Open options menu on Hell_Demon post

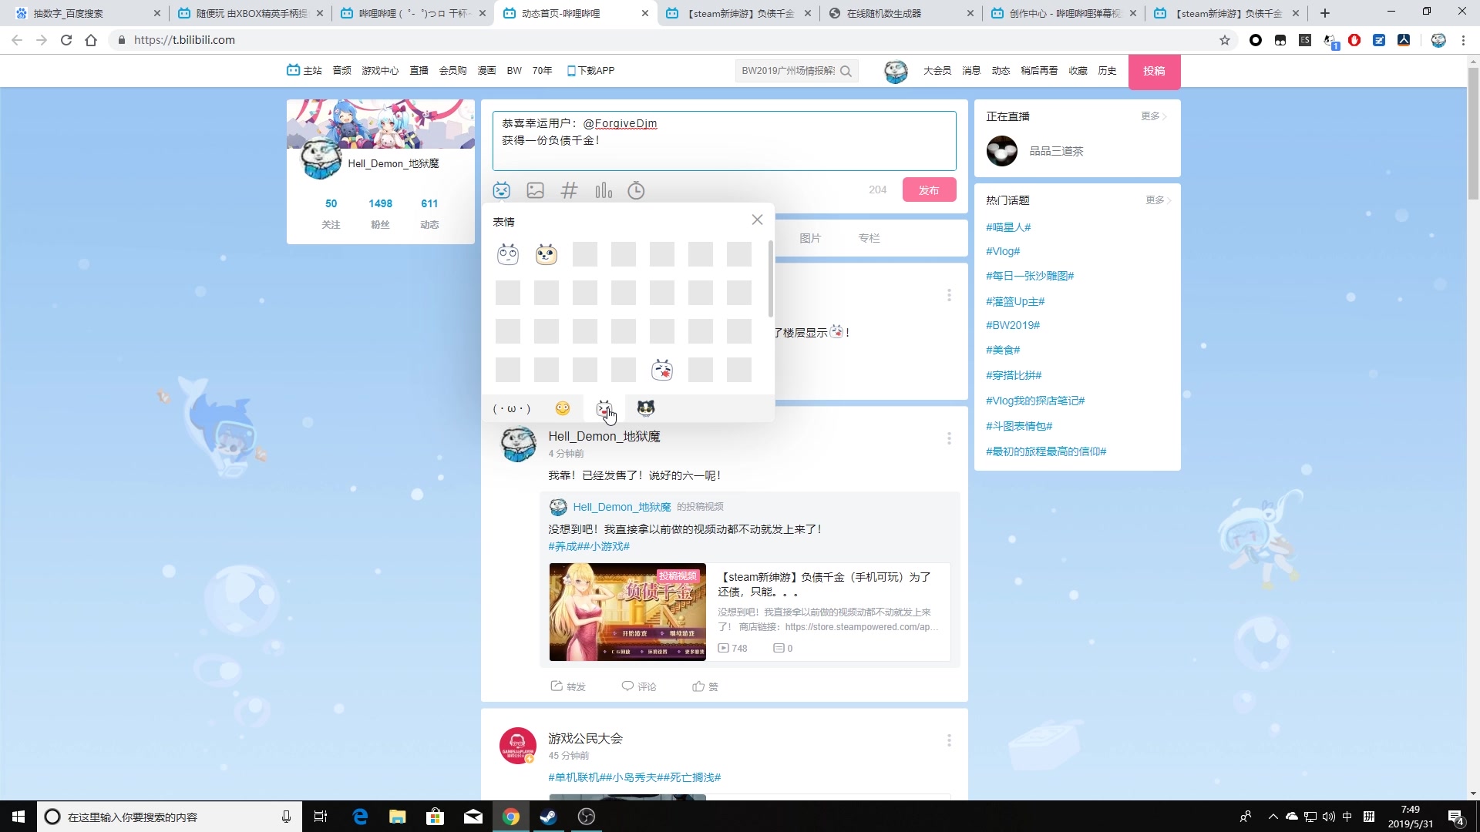coord(949,438)
